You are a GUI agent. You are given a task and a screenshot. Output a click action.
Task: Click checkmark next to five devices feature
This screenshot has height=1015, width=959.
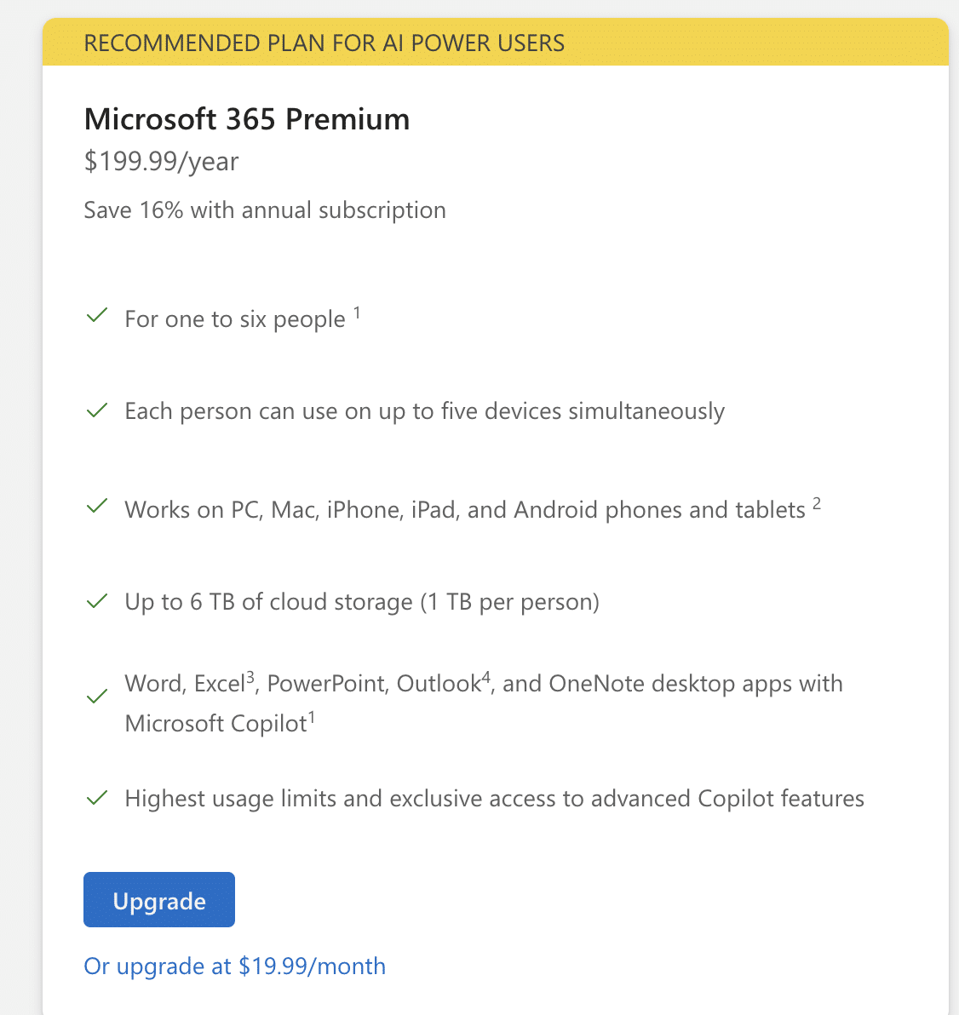97,410
